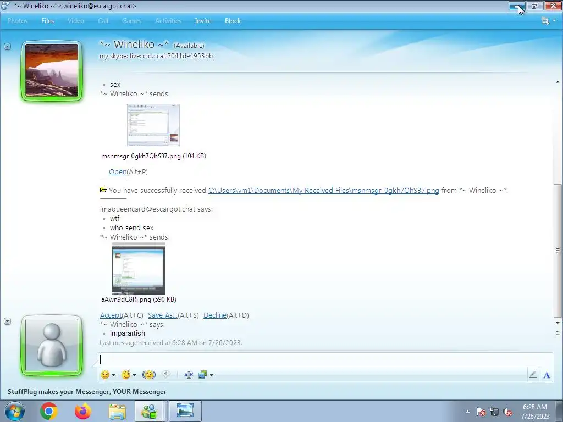563x422 pixels.
Task: Click the Block menu item
Action: tap(233, 21)
